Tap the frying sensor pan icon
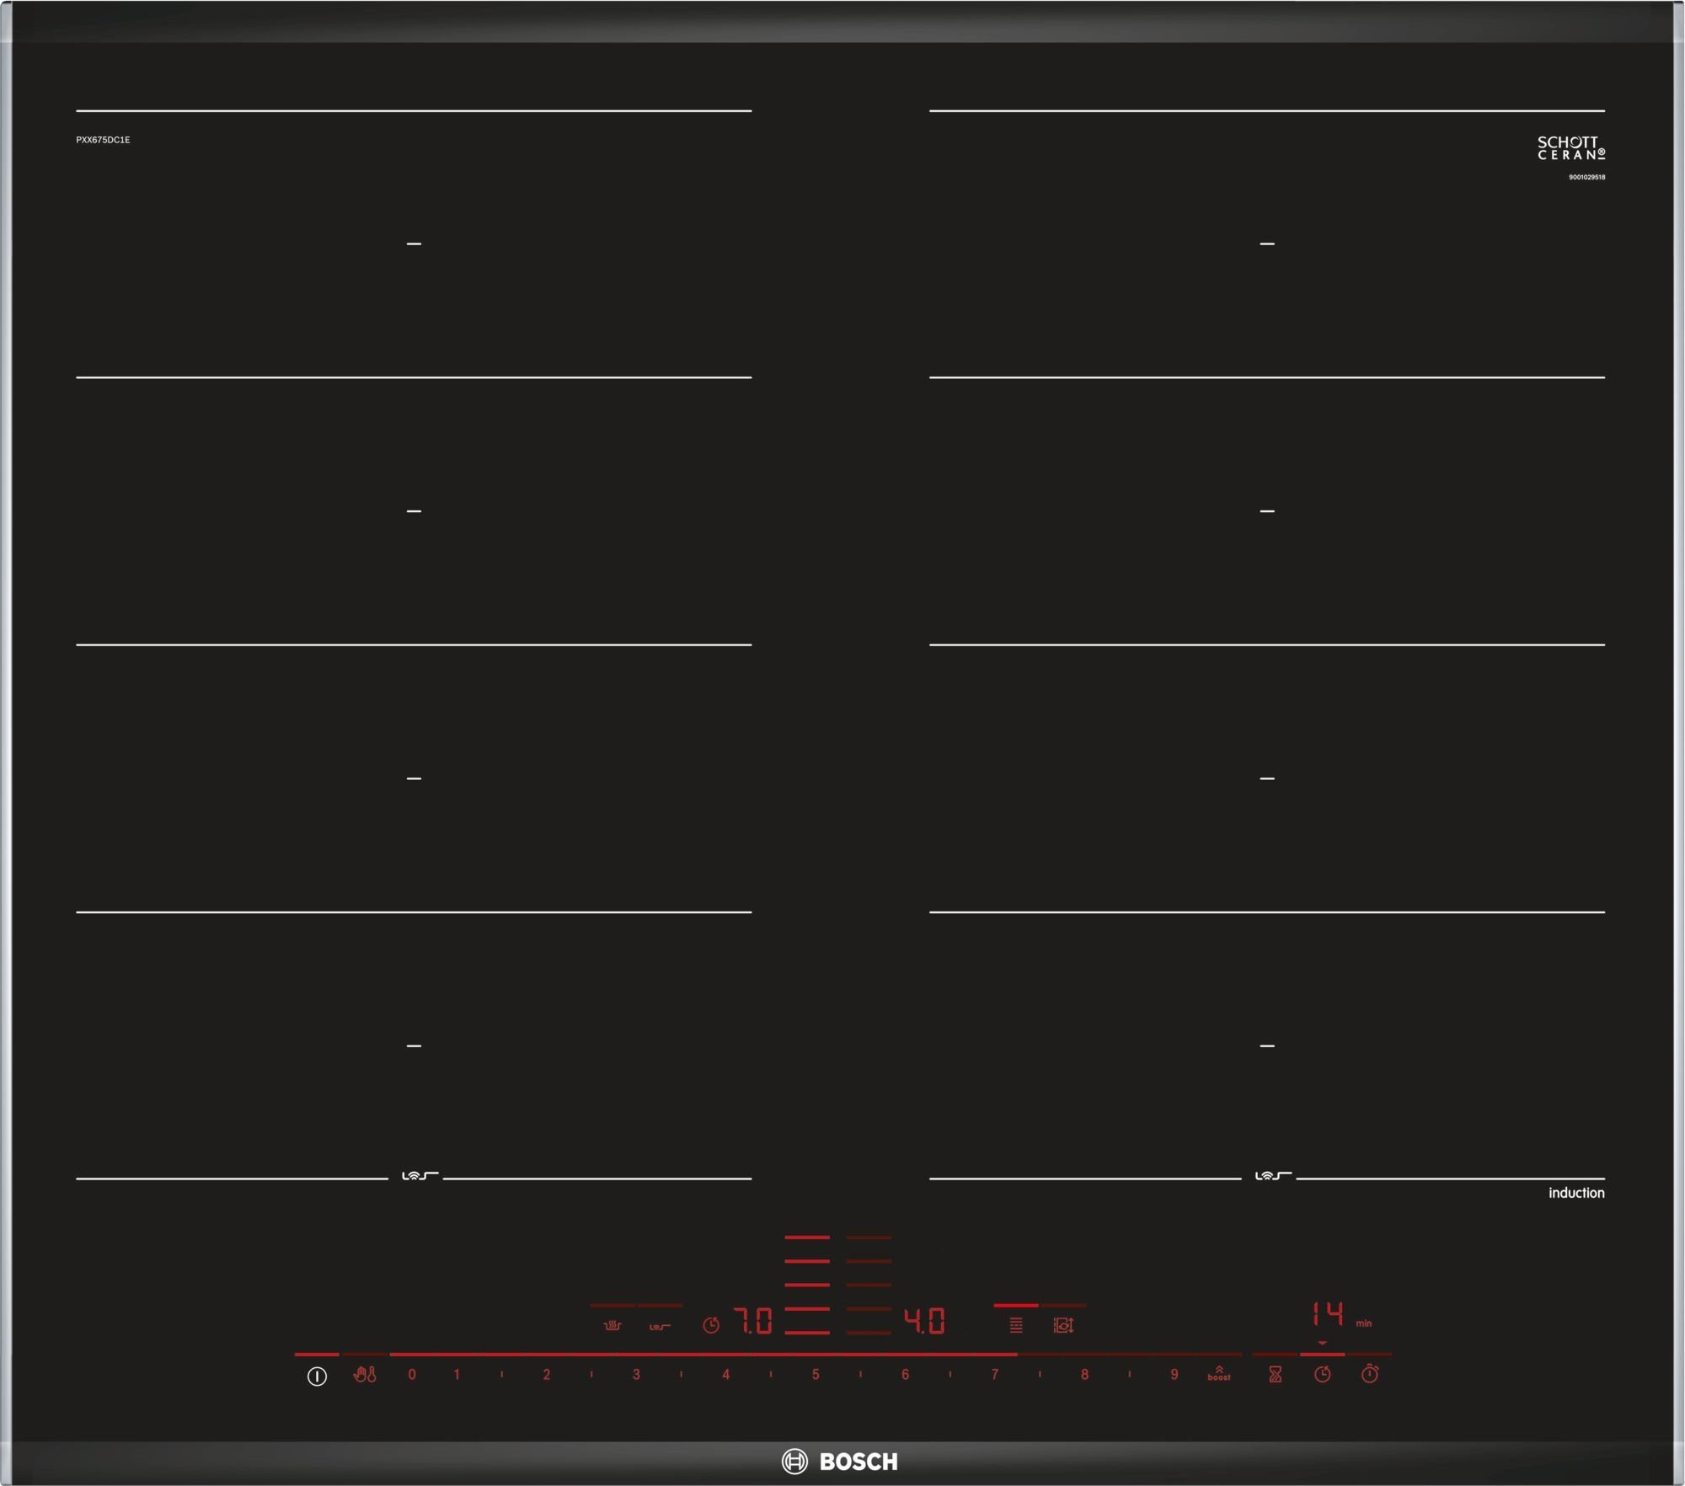The height and width of the screenshot is (1486, 1685). tap(660, 1327)
